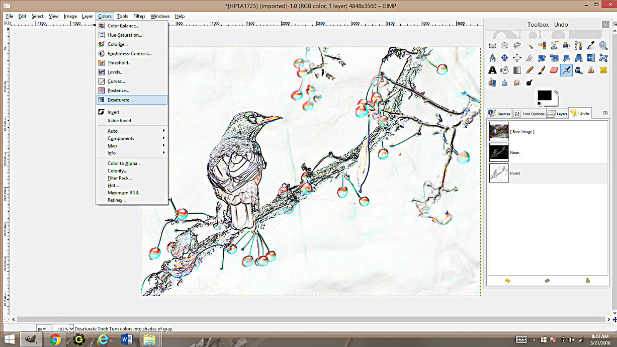Select the Foreground Select tool

pos(566,45)
